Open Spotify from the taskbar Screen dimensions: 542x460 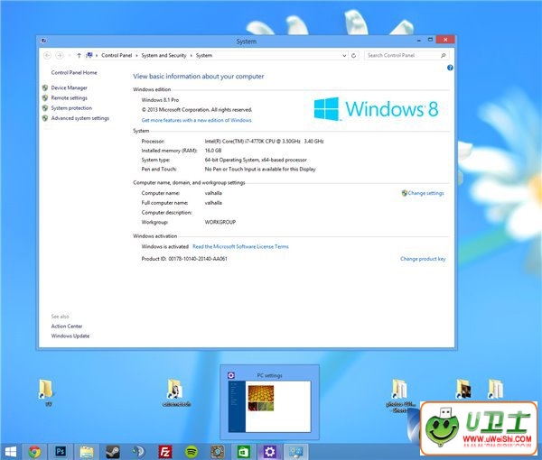coord(192,451)
